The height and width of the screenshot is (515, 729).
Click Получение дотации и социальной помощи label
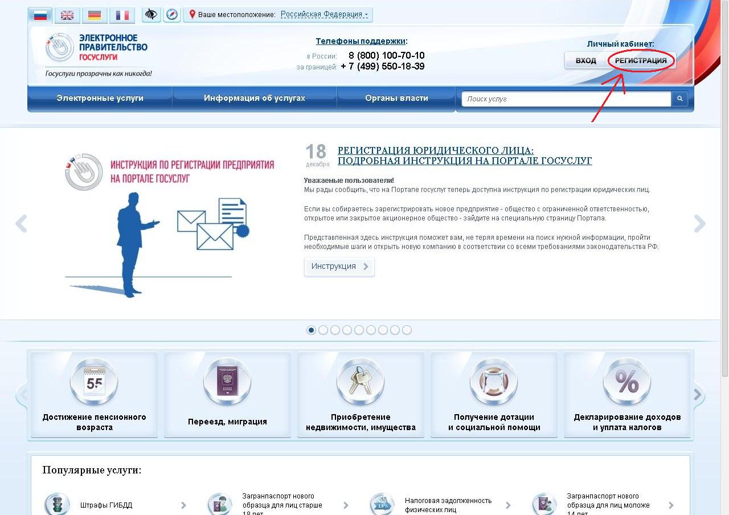[494, 422]
